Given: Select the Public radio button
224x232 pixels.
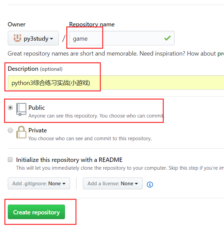Looking at the screenshot, I should click(x=10, y=107).
